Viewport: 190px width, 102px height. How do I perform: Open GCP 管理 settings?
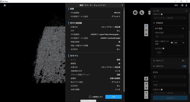coord(183,29)
